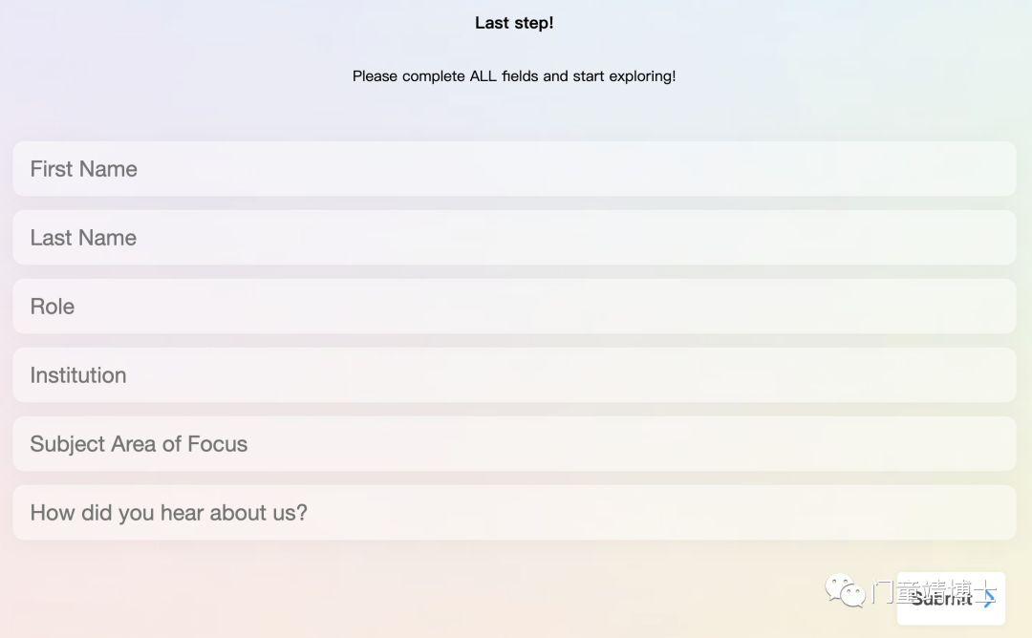Click the 'Role' placeholder text
1032x638 pixels.
tap(53, 307)
